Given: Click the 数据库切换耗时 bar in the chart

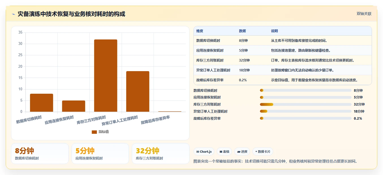Looking at the screenshot, I should (x=42, y=103).
